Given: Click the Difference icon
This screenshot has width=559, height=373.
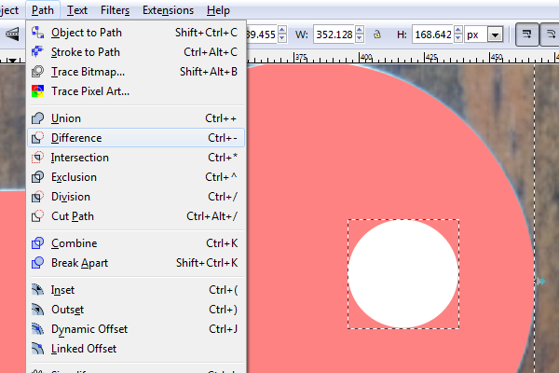Looking at the screenshot, I should tap(37, 138).
